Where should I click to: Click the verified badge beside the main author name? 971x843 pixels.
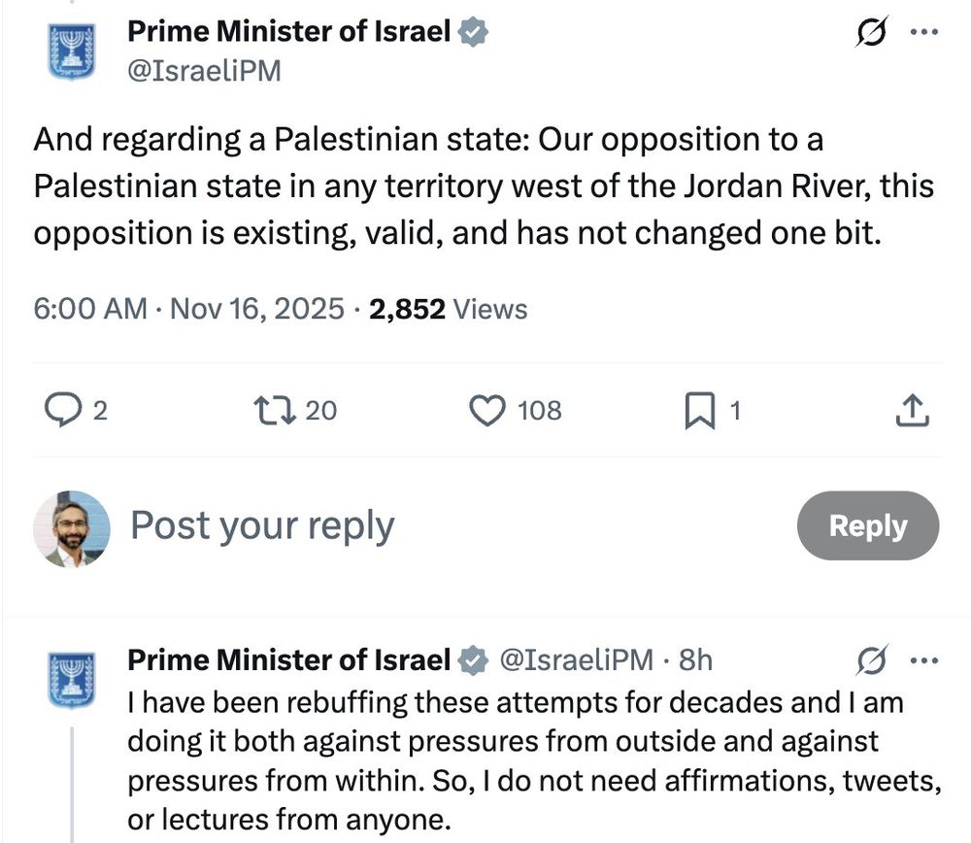tap(473, 32)
